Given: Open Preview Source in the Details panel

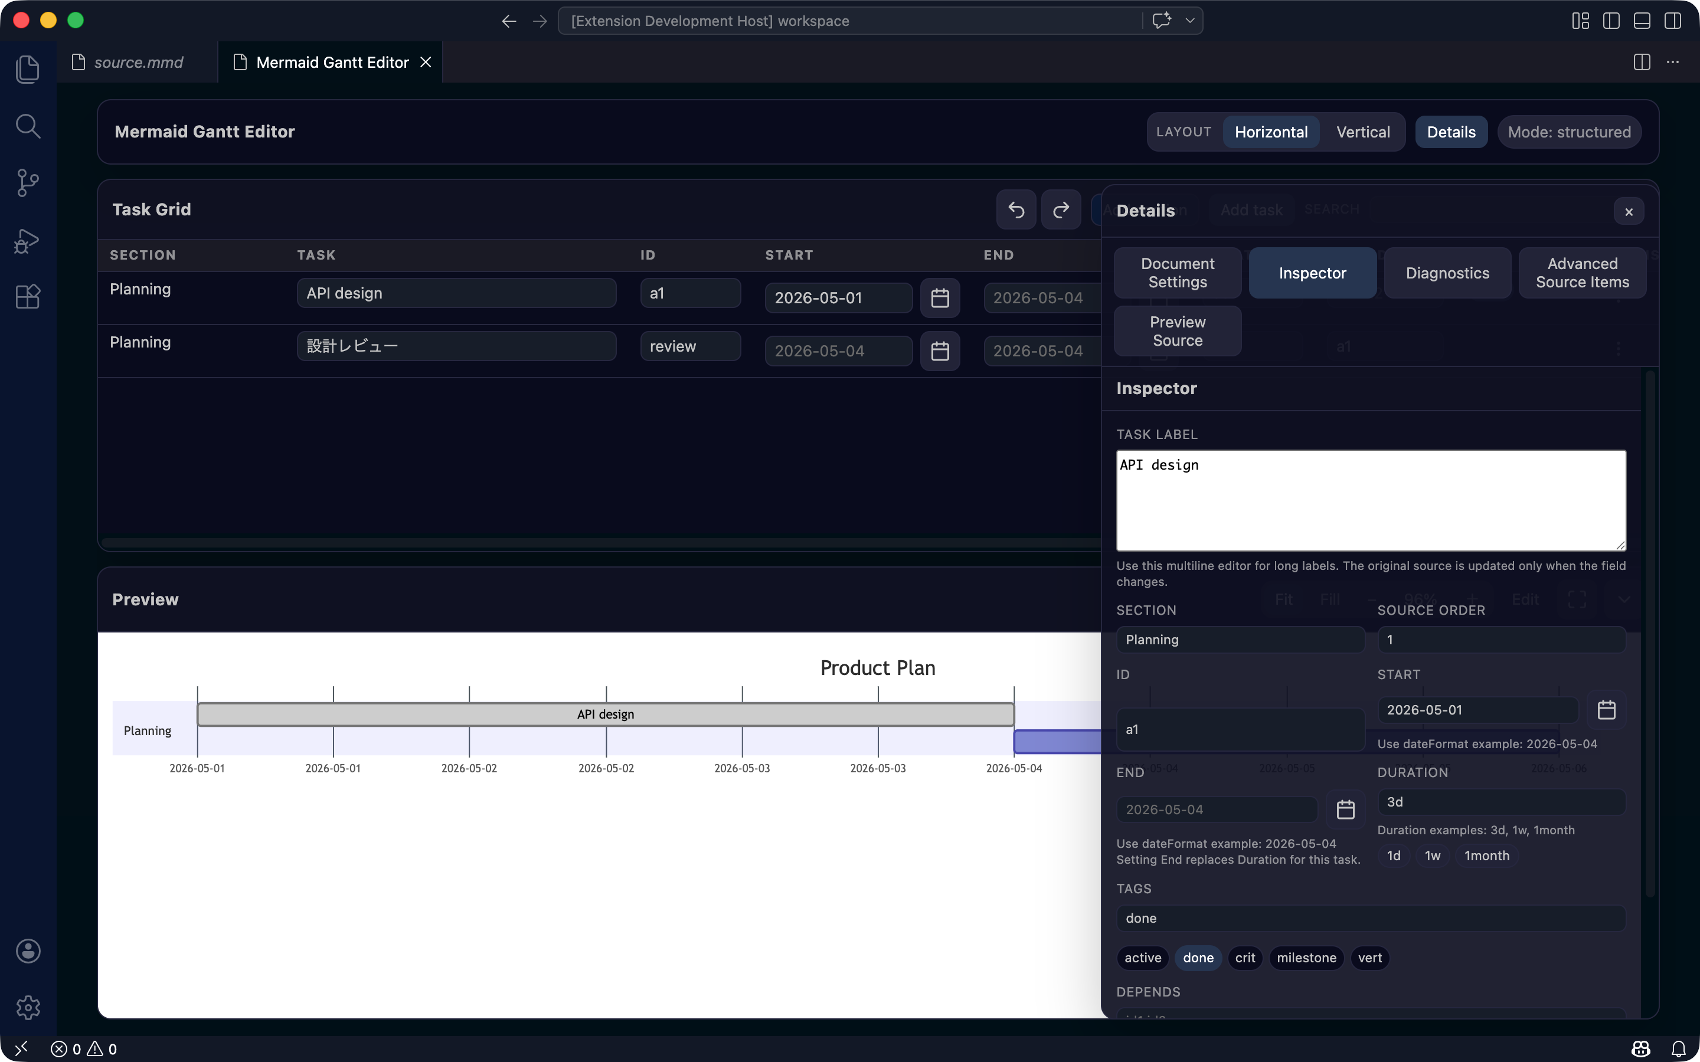Looking at the screenshot, I should tap(1176, 331).
